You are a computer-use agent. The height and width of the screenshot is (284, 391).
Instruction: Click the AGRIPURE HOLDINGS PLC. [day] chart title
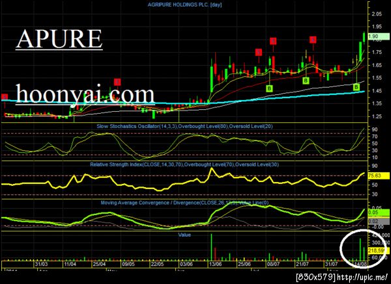click(184, 5)
